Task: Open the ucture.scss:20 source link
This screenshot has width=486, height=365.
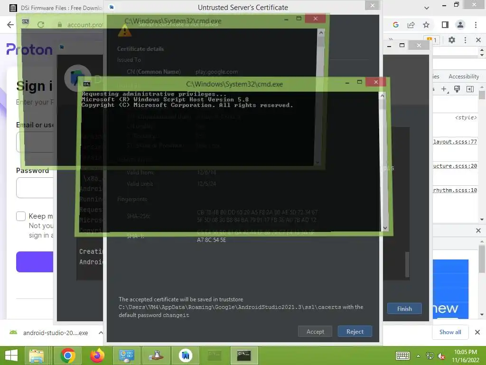Action: (455, 166)
